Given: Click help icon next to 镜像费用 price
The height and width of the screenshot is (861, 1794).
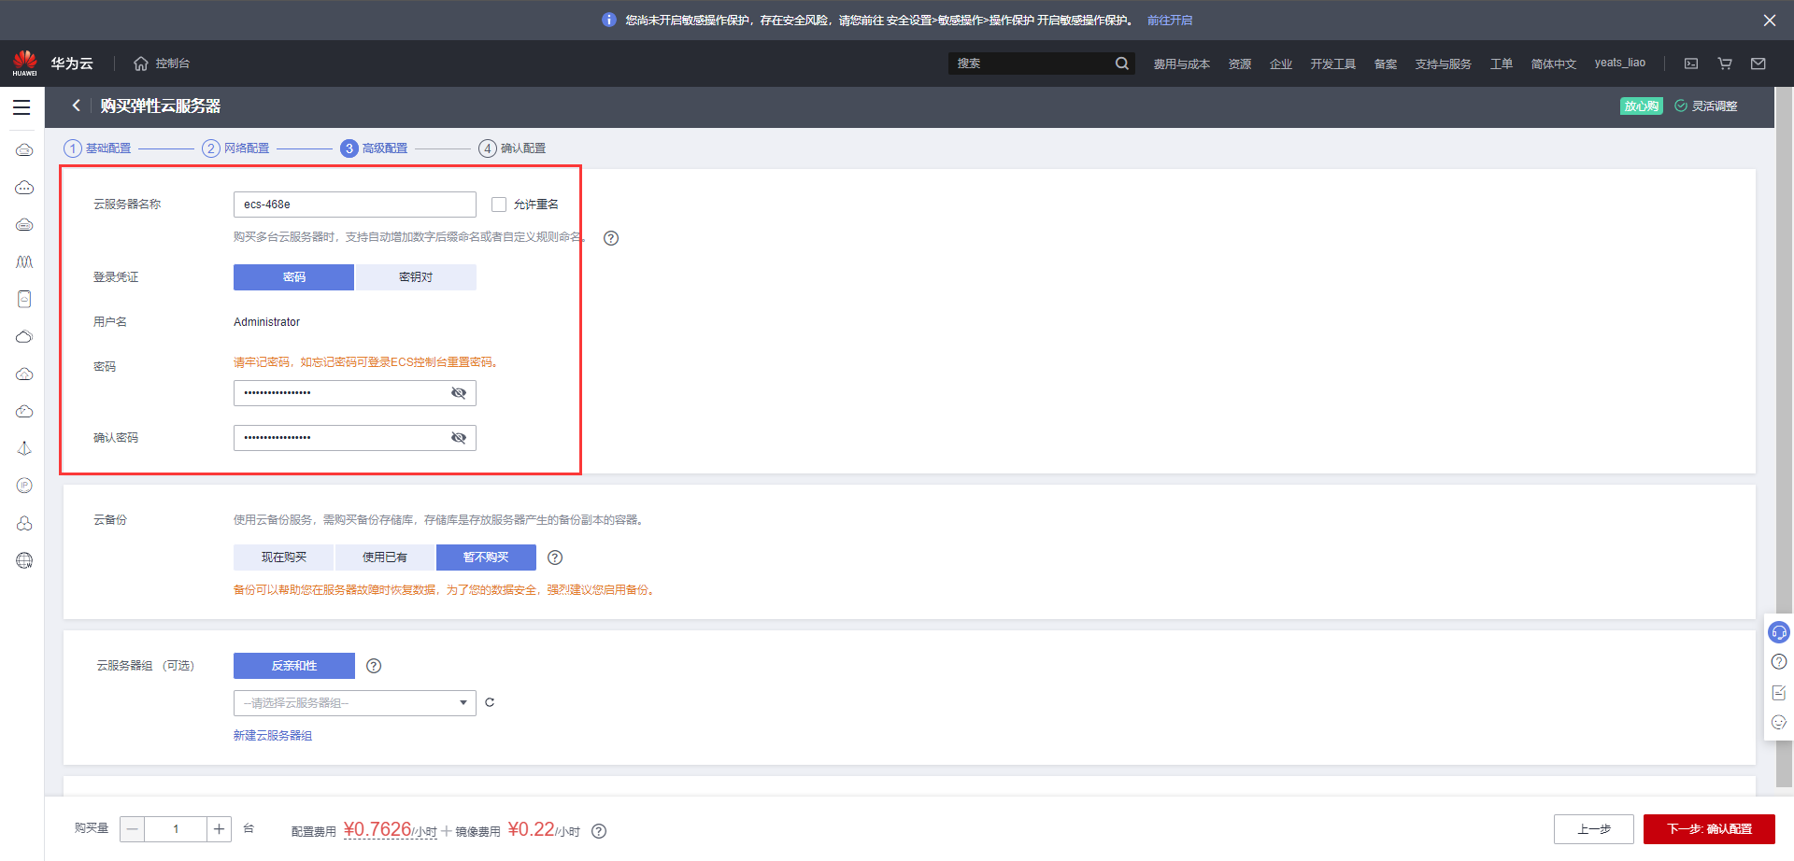Looking at the screenshot, I should [x=599, y=831].
